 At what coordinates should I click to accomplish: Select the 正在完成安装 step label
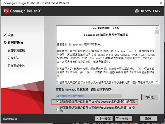(16, 66)
